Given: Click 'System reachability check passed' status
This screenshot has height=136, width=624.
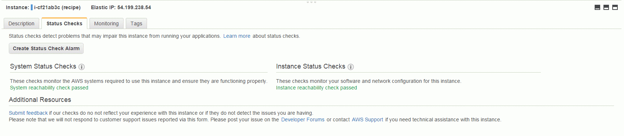Looking at the screenshot, I should click(x=49, y=88).
